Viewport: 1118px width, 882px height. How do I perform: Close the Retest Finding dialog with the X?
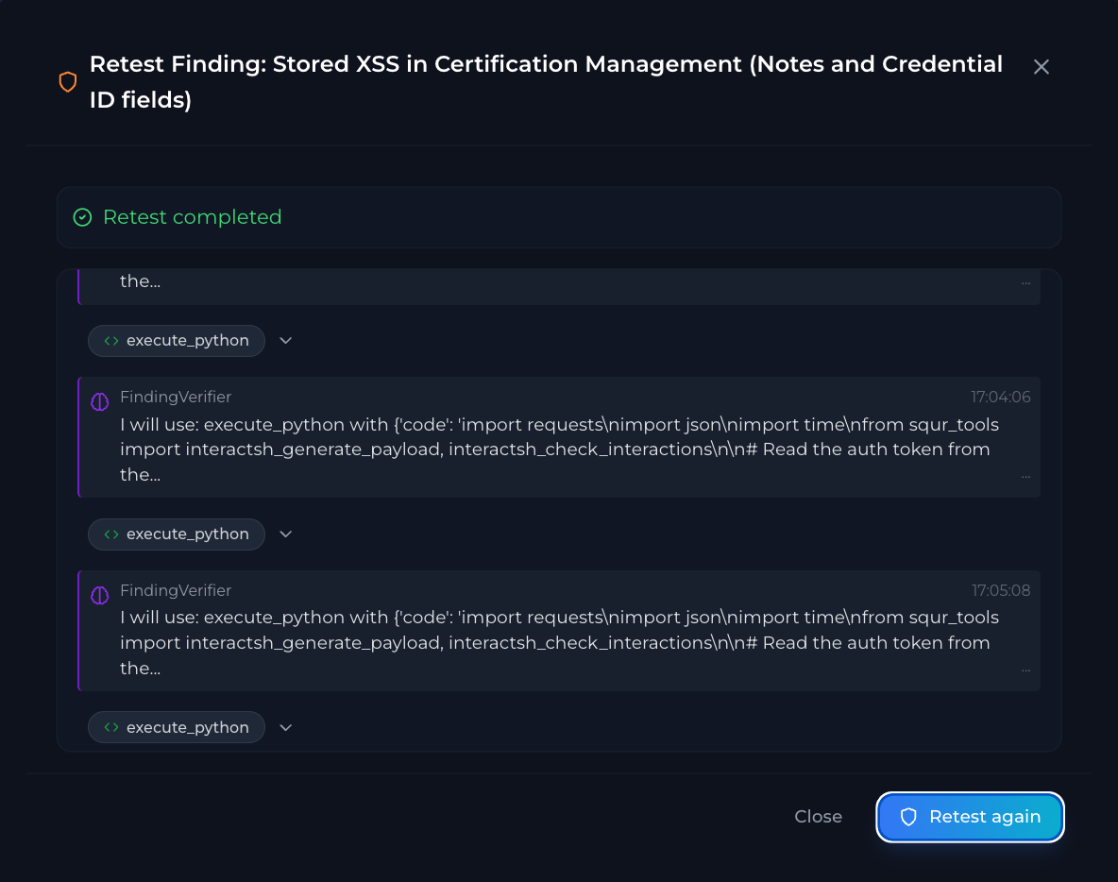[1041, 66]
